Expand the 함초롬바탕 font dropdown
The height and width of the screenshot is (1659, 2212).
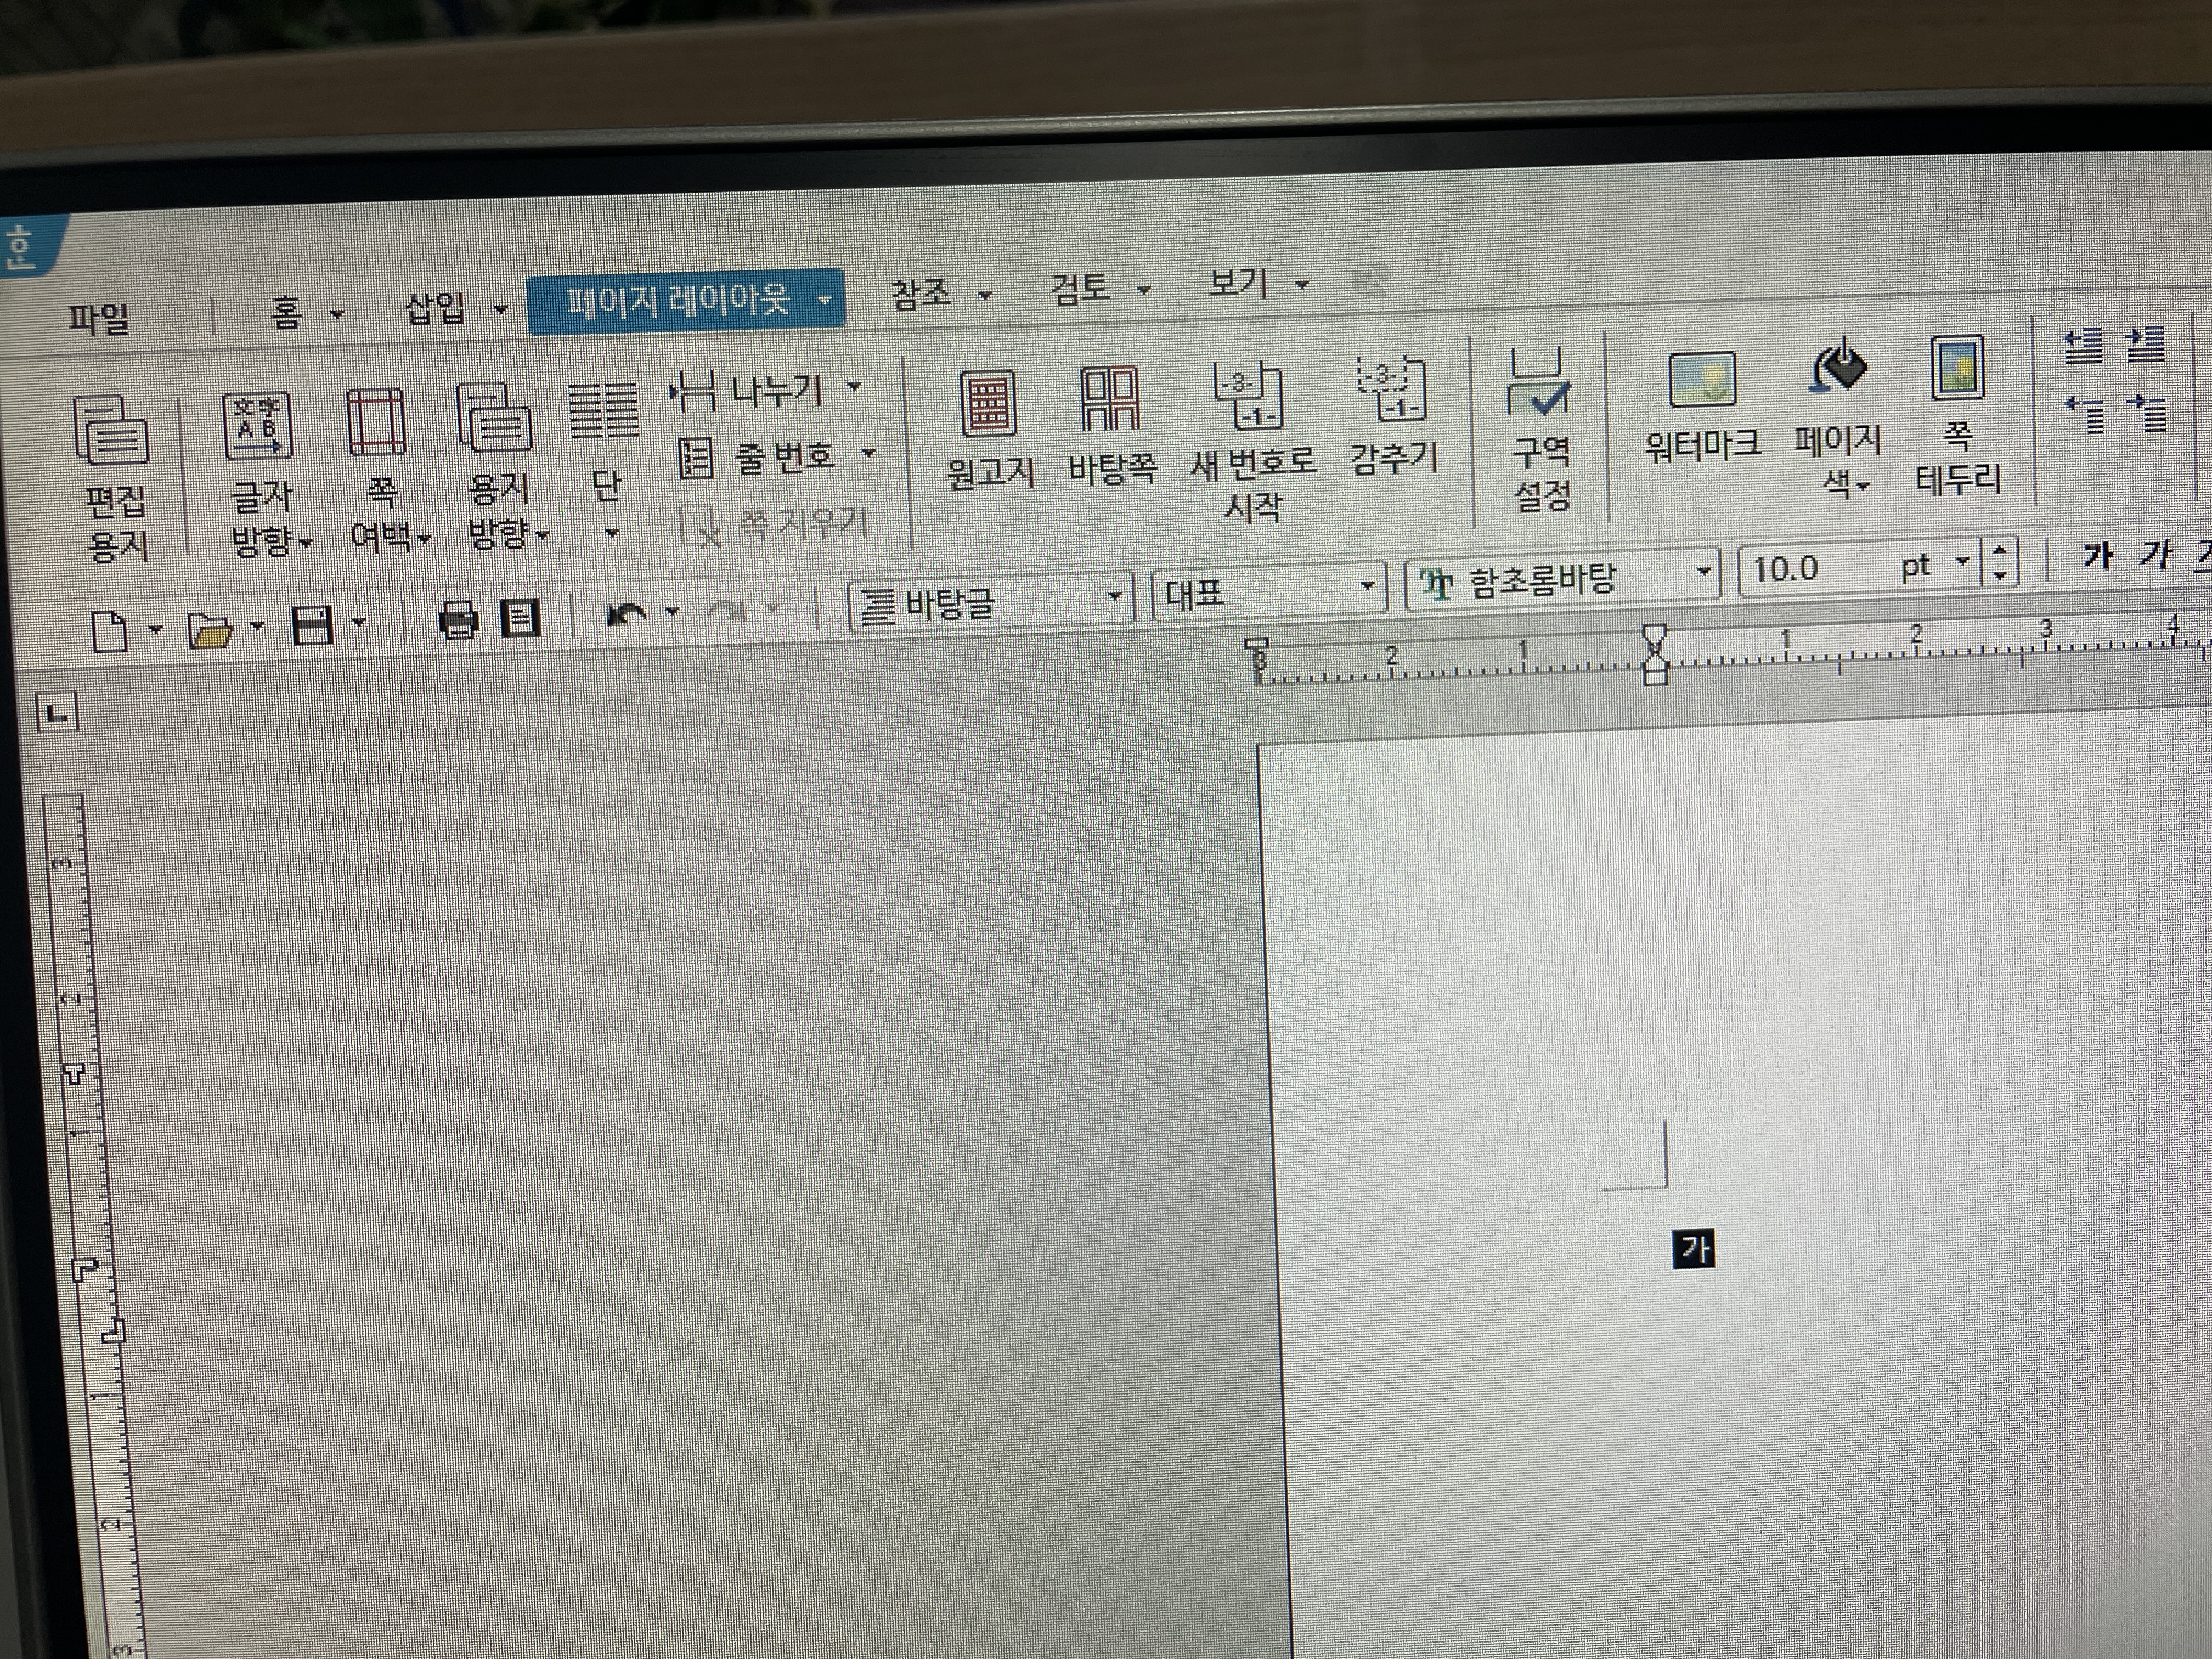pyautogui.click(x=1703, y=573)
